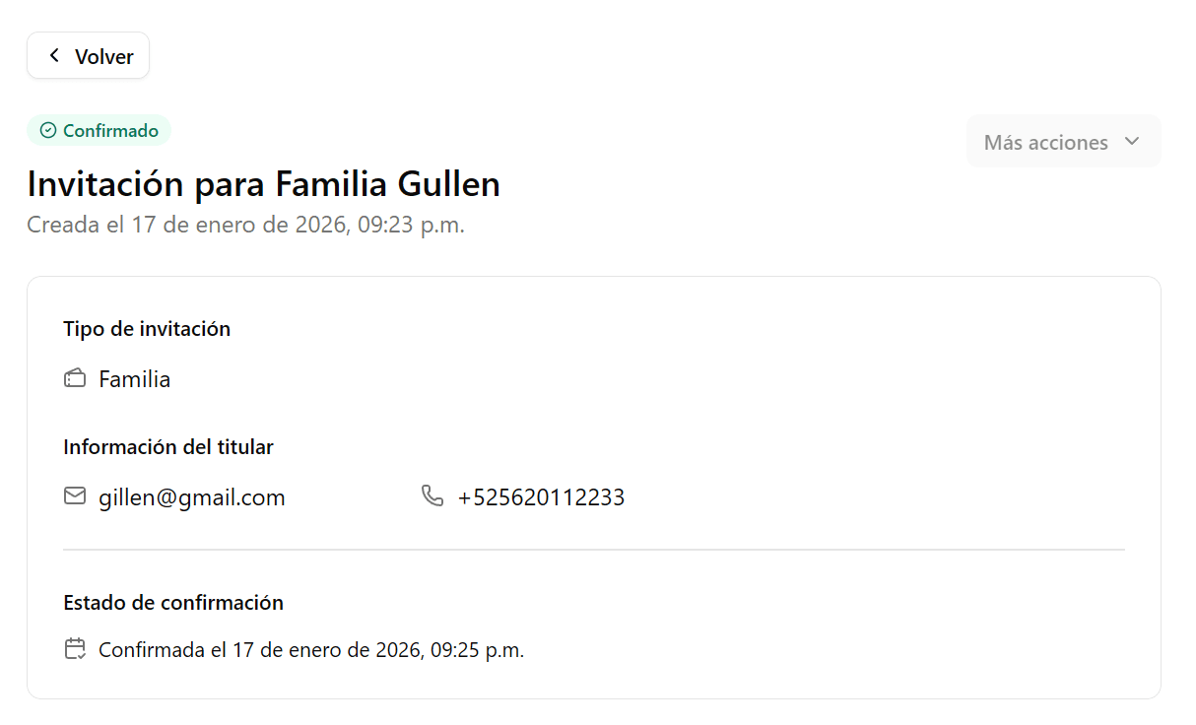The image size is (1196, 725).
Task: Click the phone number +525620112233
Action: point(541,497)
